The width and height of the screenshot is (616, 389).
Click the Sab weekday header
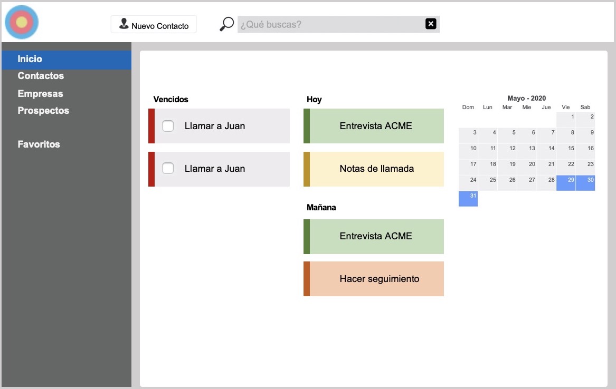[585, 107]
